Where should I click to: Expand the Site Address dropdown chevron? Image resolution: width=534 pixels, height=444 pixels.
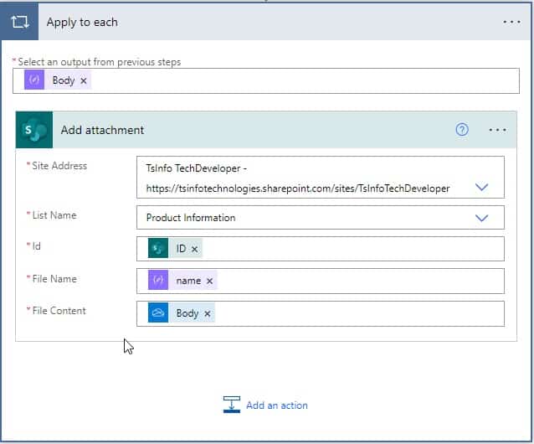pos(481,187)
